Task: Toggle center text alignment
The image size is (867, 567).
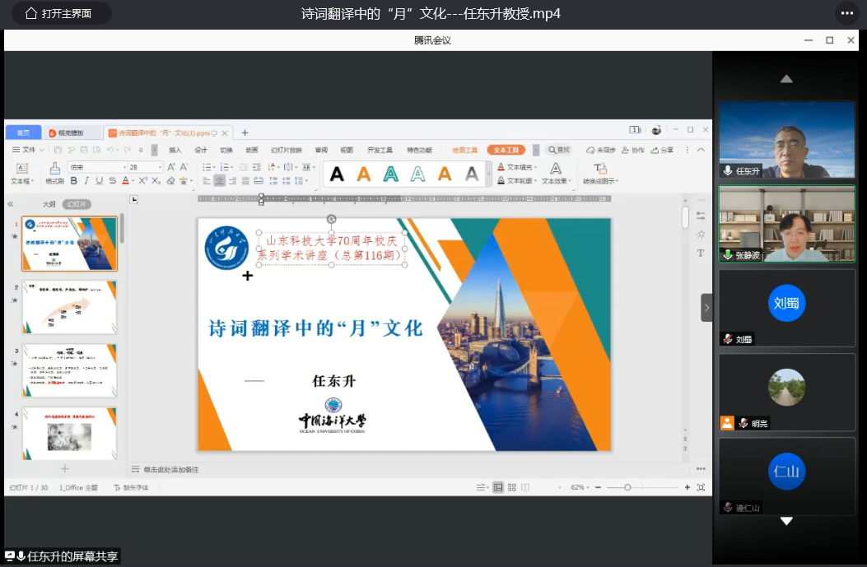Action: (x=219, y=181)
